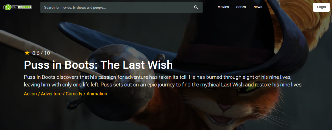Open the Putlocker wordmark home link
Viewport: 332px width, 130px height.
(22, 7)
